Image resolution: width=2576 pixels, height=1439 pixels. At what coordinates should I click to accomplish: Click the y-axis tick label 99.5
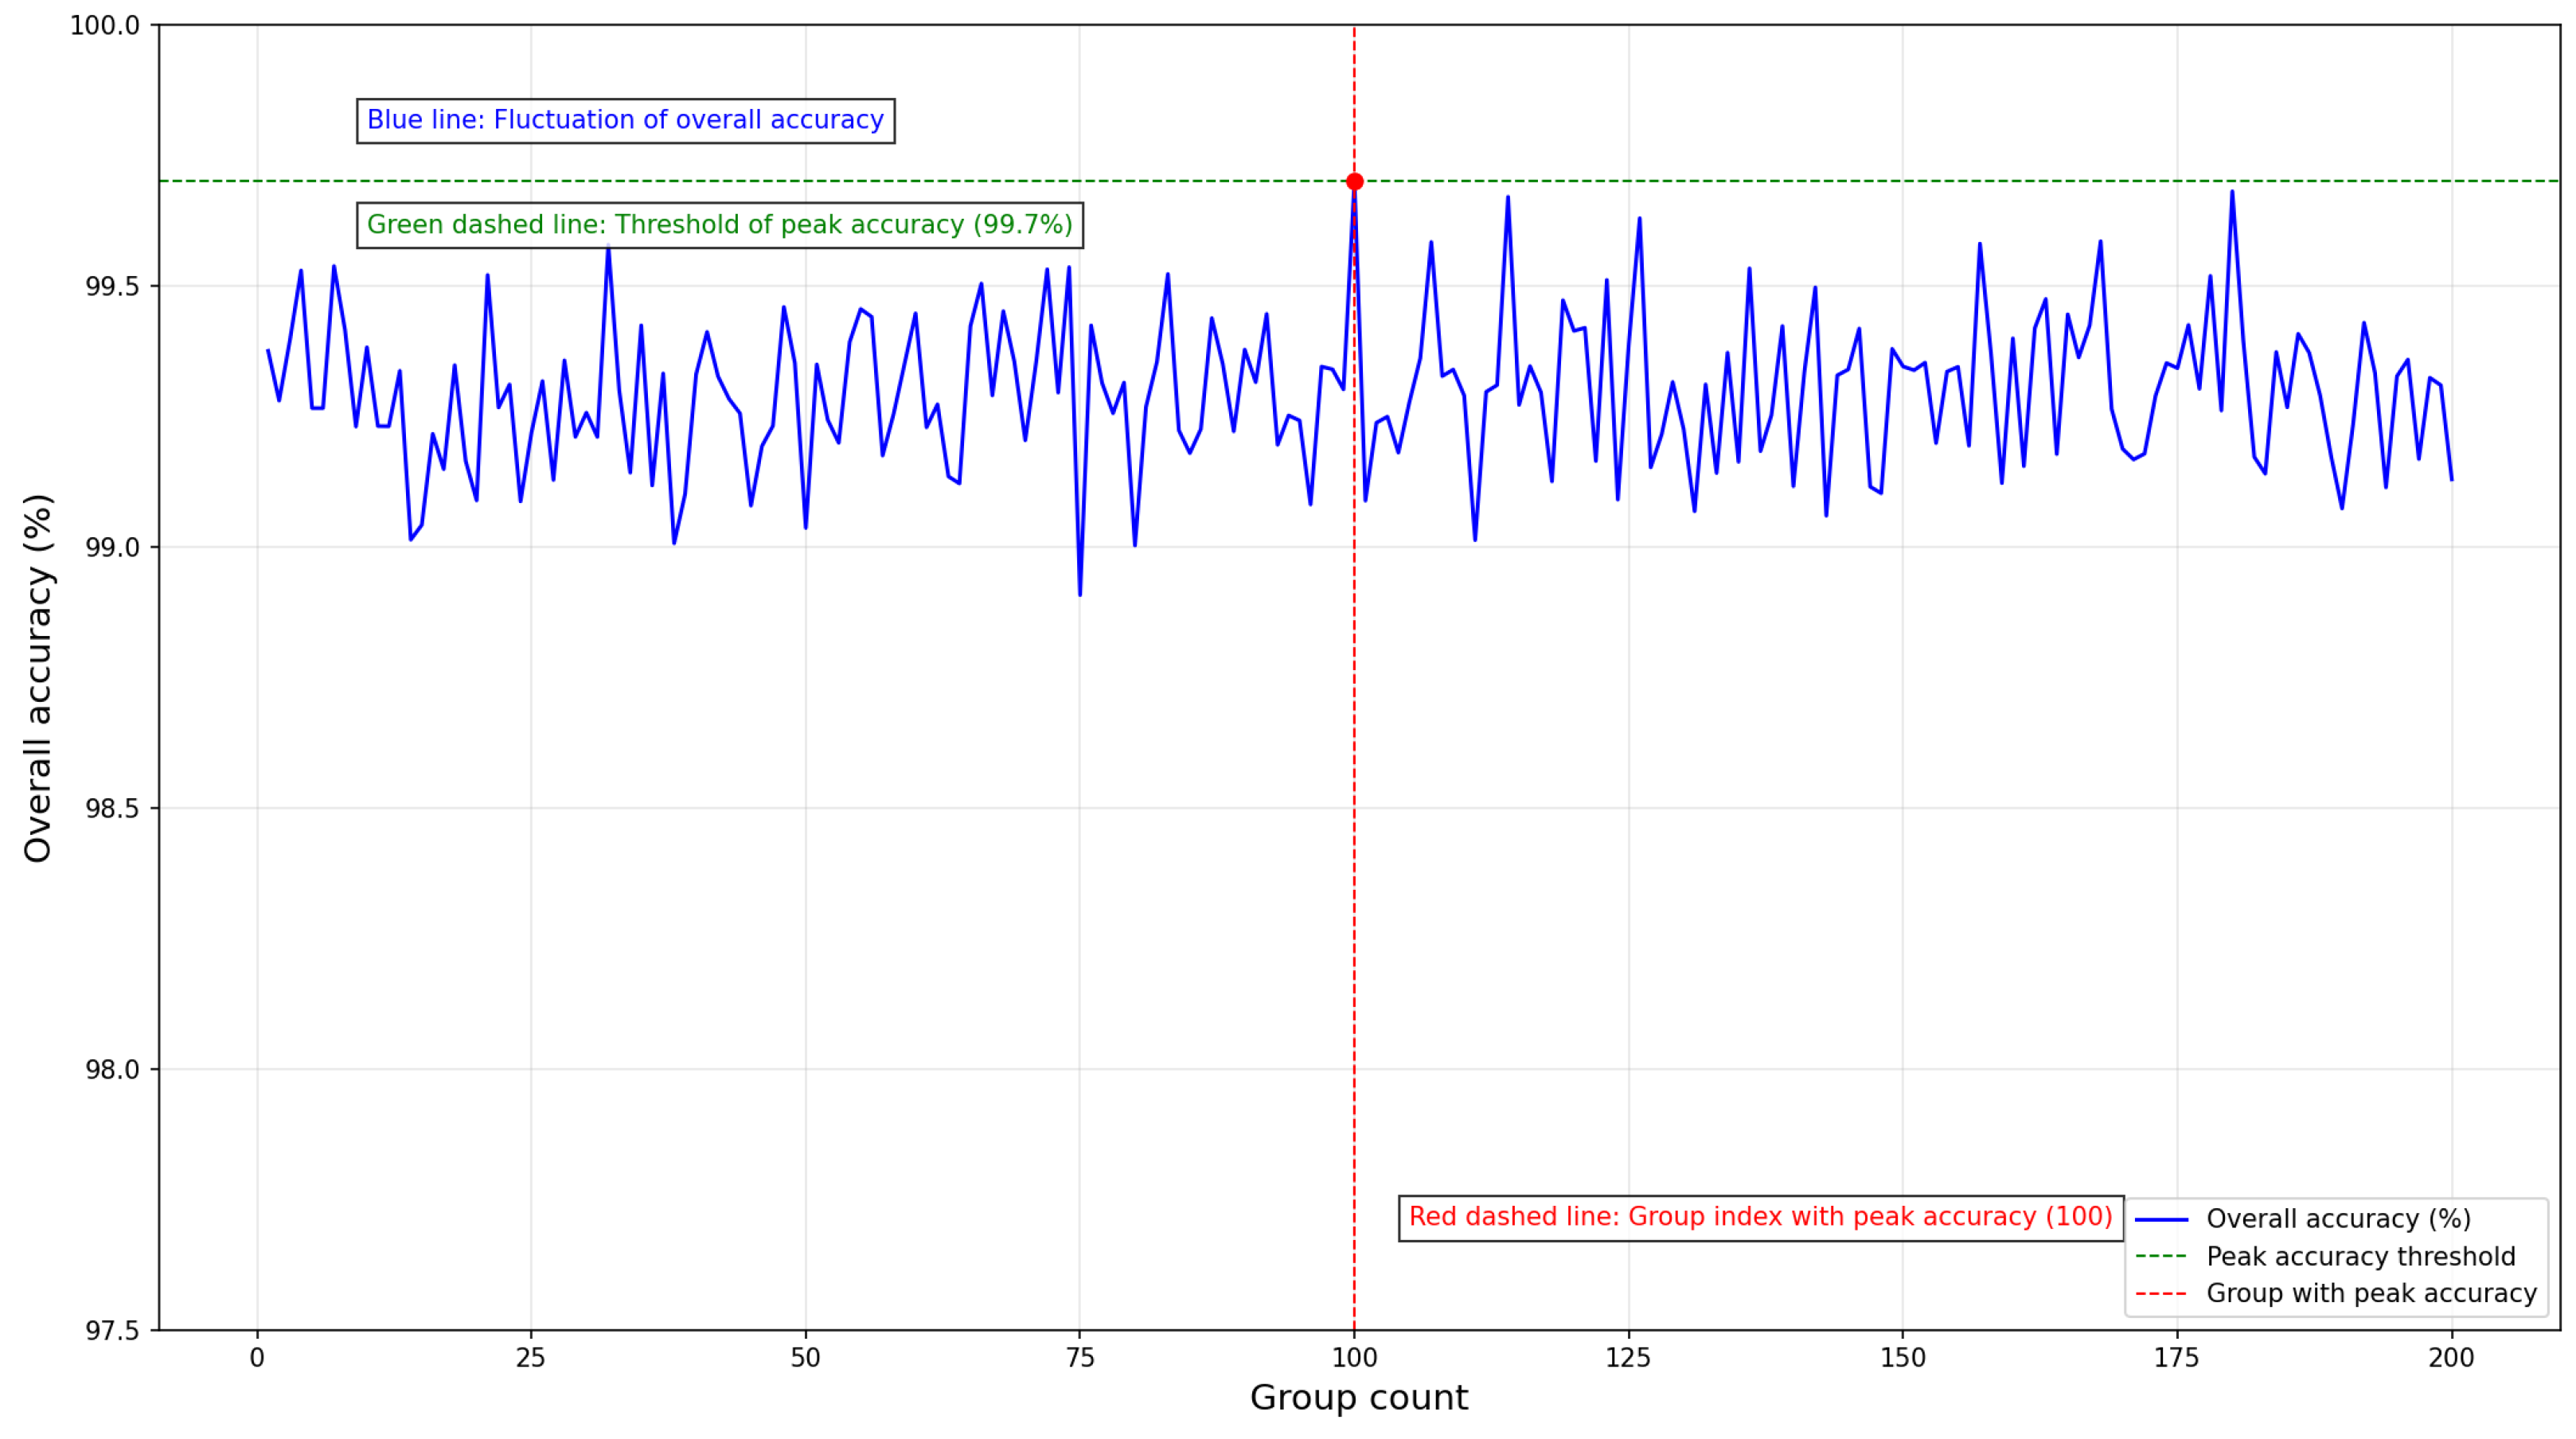pos(112,287)
